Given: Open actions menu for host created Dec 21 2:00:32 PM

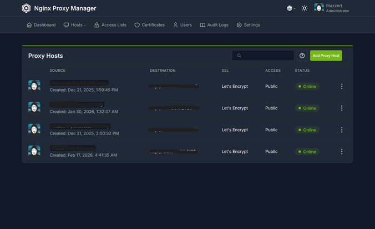Looking at the screenshot, I should (342, 130).
